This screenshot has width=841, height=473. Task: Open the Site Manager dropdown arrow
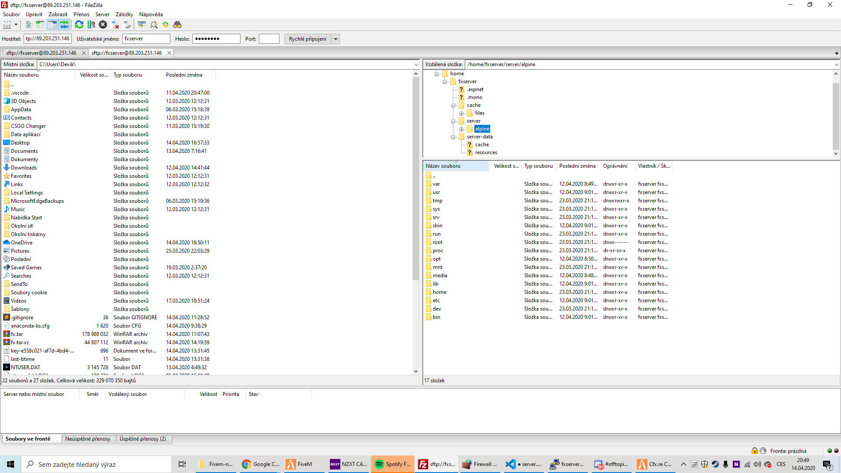pyautogui.click(x=16, y=25)
